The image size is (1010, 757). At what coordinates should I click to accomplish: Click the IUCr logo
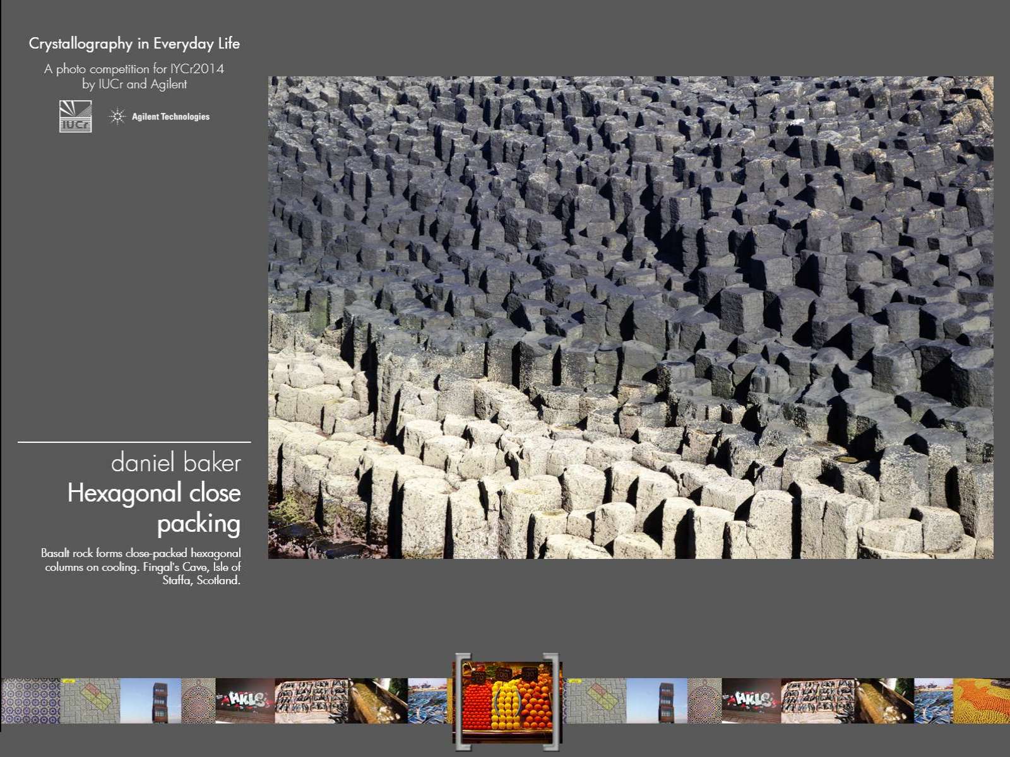(75, 116)
